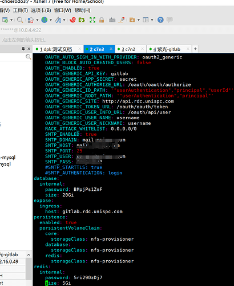
Task: Expand the globe encoding dropdown arrow
Action: (x=51, y=20)
